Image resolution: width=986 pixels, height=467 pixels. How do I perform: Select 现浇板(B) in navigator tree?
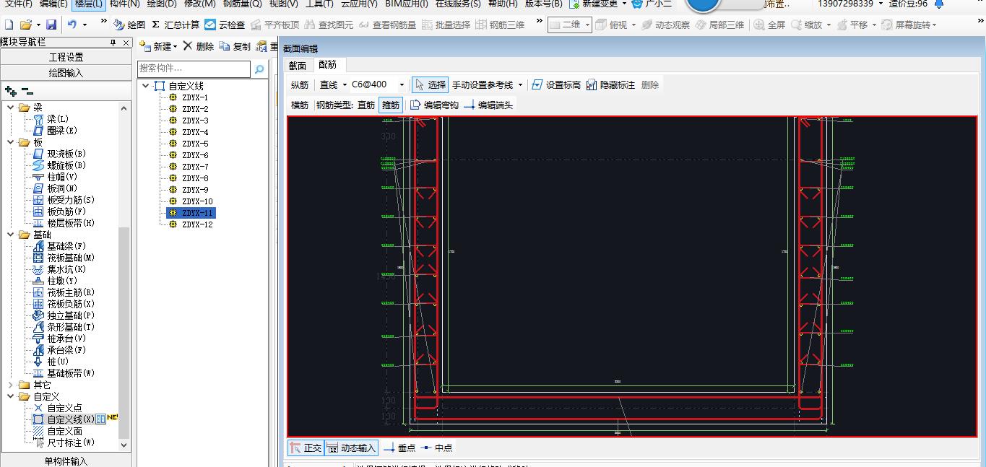point(66,154)
